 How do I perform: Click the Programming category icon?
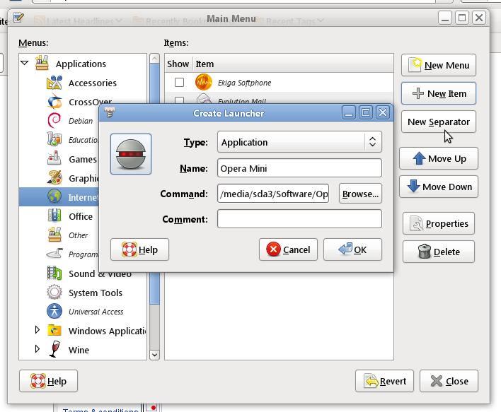tap(54, 254)
